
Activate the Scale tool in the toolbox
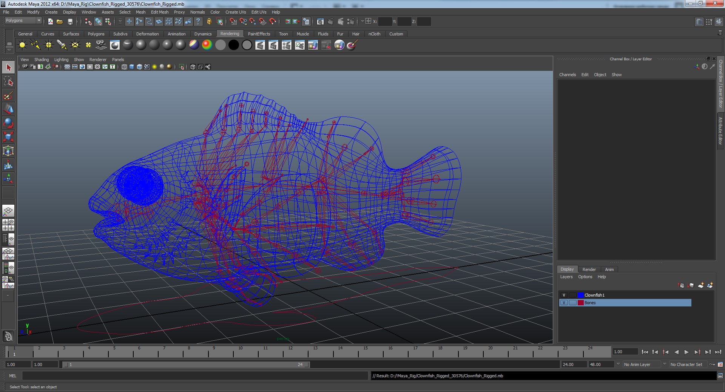(8, 137)
